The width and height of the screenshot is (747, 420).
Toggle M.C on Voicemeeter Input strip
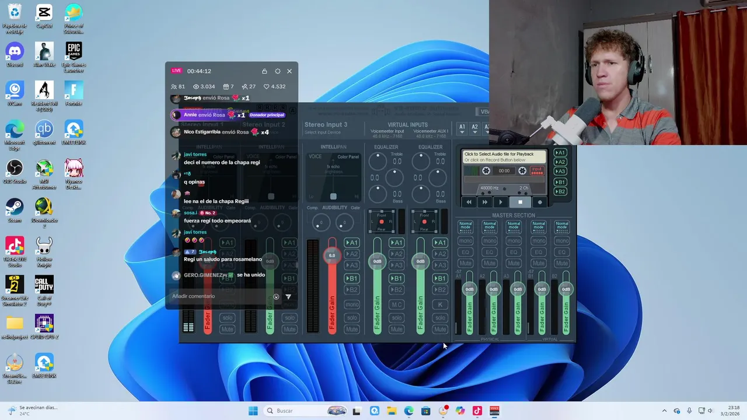click(396, 304)
